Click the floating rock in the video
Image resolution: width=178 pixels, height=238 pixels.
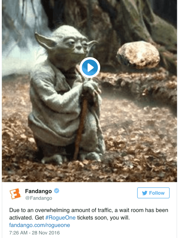click(138, 54)
